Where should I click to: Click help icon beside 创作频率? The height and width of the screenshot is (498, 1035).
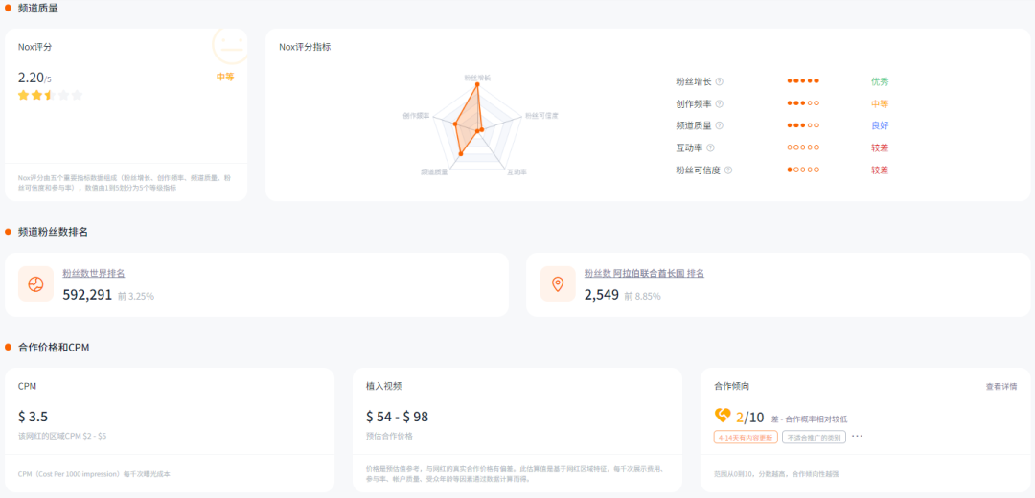[x=720, y=103]
